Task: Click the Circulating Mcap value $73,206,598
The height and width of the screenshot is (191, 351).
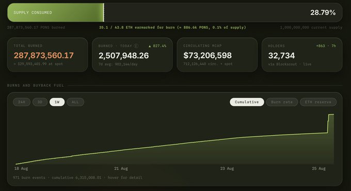Action: click(x=208, y=56)
